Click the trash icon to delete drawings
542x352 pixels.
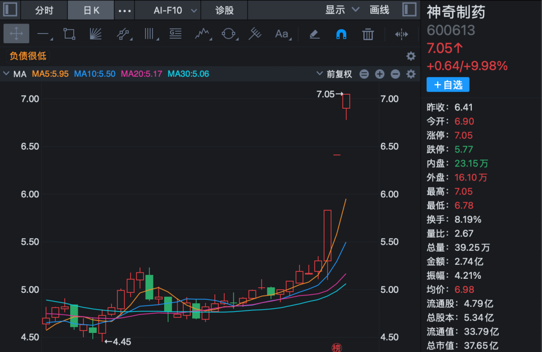point(368,34)
